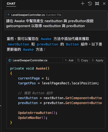Click inline code 'prevButton' in the reply
This screenshot has width=108, height=132.
click(48, 44)
